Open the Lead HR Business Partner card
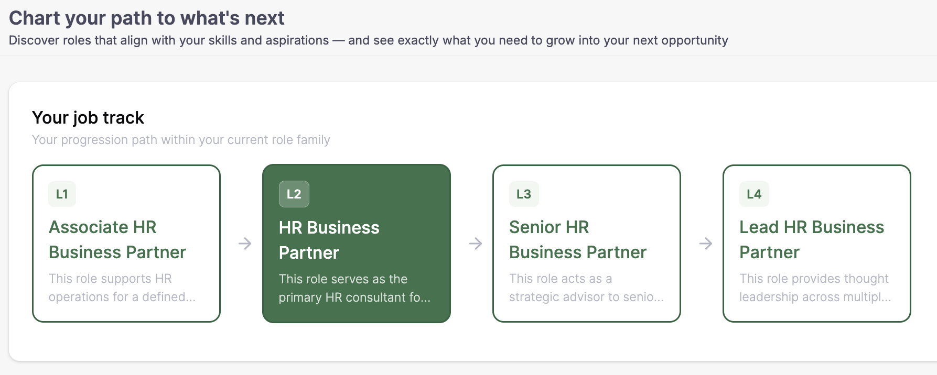 point(817,244)
